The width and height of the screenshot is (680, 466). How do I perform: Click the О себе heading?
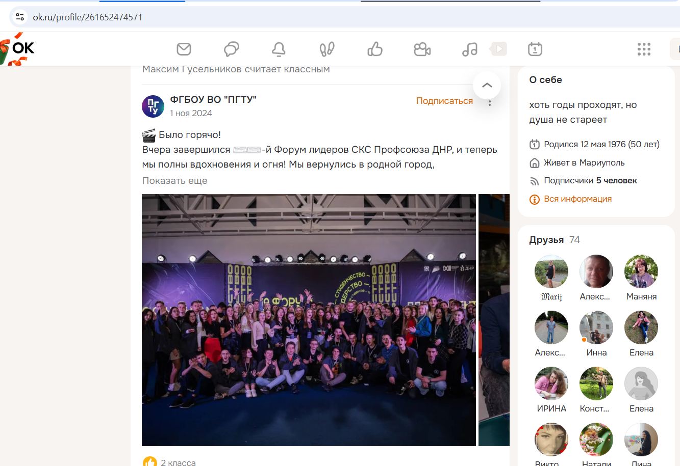click(545, 79)
